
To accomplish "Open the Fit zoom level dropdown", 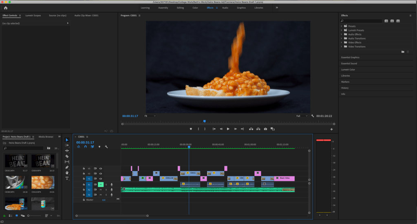I will pos(150,116).
